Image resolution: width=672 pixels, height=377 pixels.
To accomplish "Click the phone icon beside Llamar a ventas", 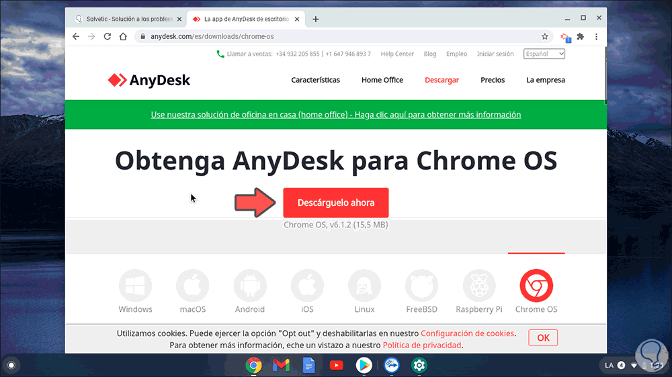I will click(220, 54).
